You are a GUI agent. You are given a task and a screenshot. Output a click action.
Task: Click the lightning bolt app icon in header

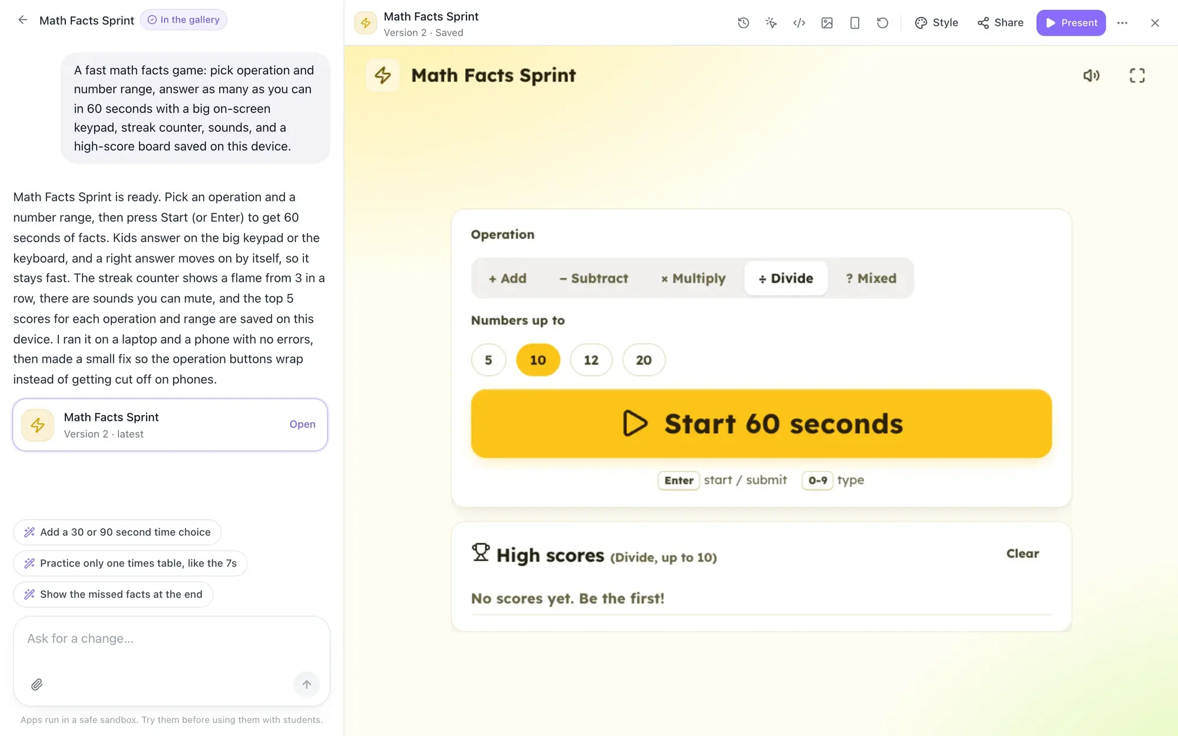coord(365,23)
